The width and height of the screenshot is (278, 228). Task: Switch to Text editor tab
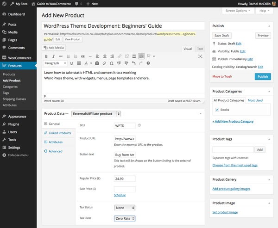click(200, 49)
